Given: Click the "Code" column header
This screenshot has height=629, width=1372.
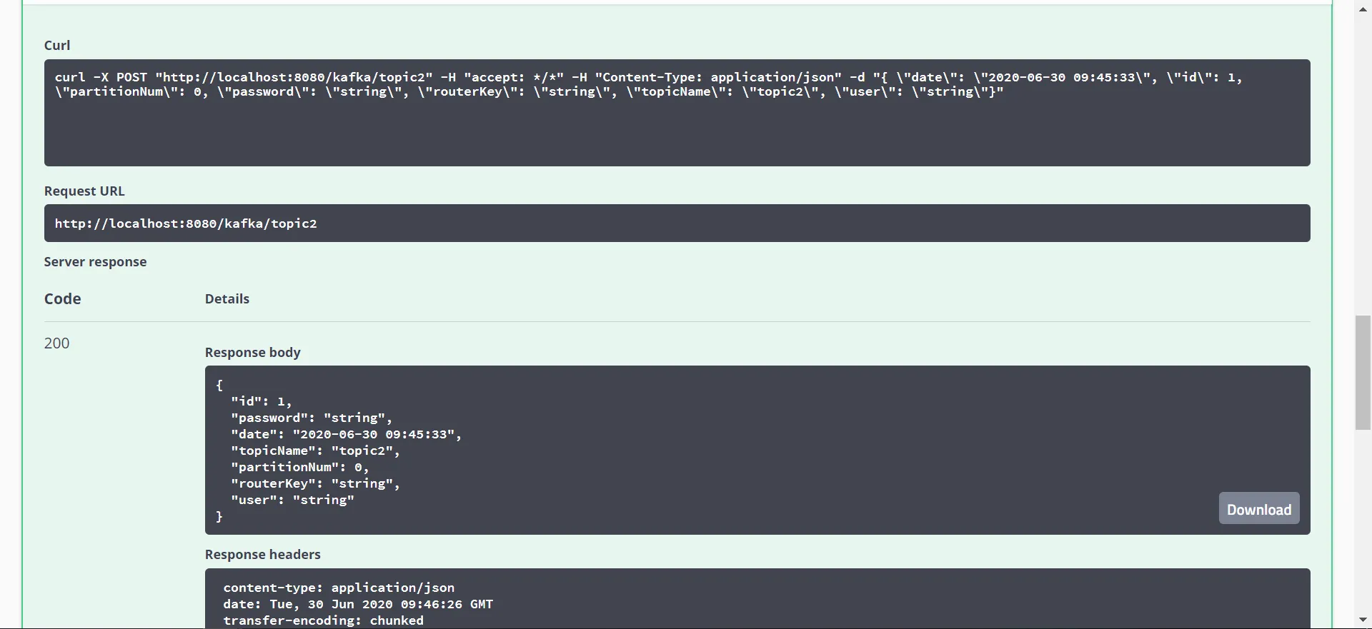Looking at the screenshot, I should (63, 299).
